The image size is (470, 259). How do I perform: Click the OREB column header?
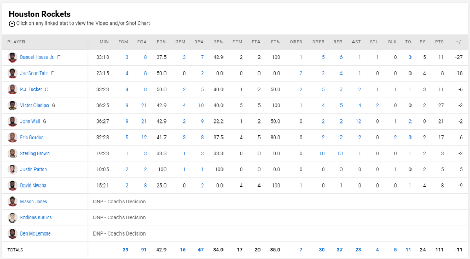296,42
